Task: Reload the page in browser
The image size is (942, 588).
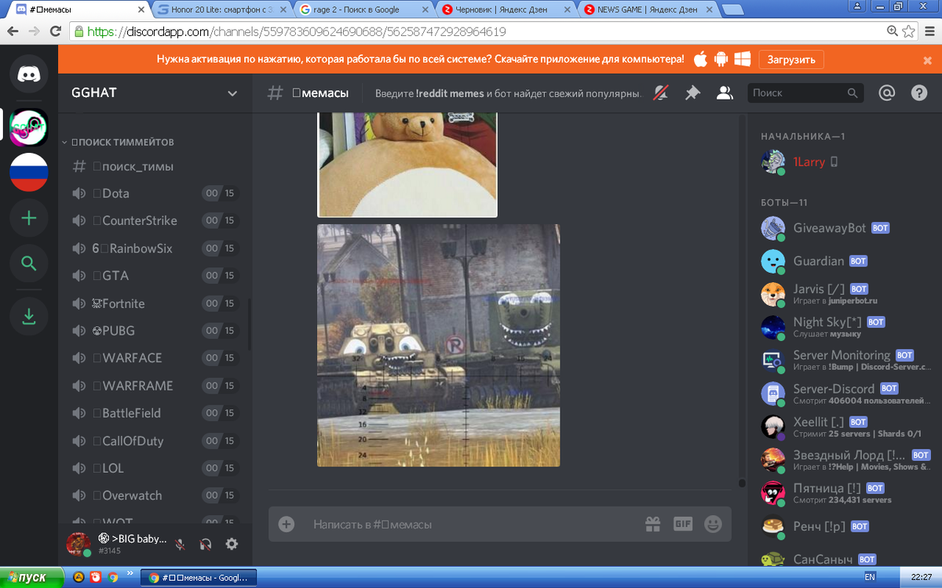Action: (55, 31)
